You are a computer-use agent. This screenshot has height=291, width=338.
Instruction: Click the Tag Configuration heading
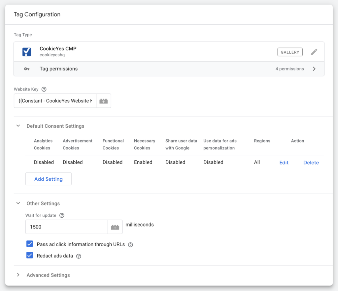pyautogui.click(x=37, y=14)
